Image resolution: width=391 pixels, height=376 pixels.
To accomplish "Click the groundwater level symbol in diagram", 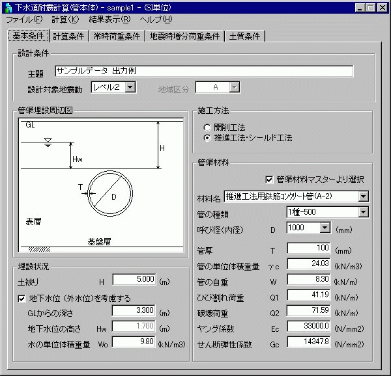I will [48, 142].
